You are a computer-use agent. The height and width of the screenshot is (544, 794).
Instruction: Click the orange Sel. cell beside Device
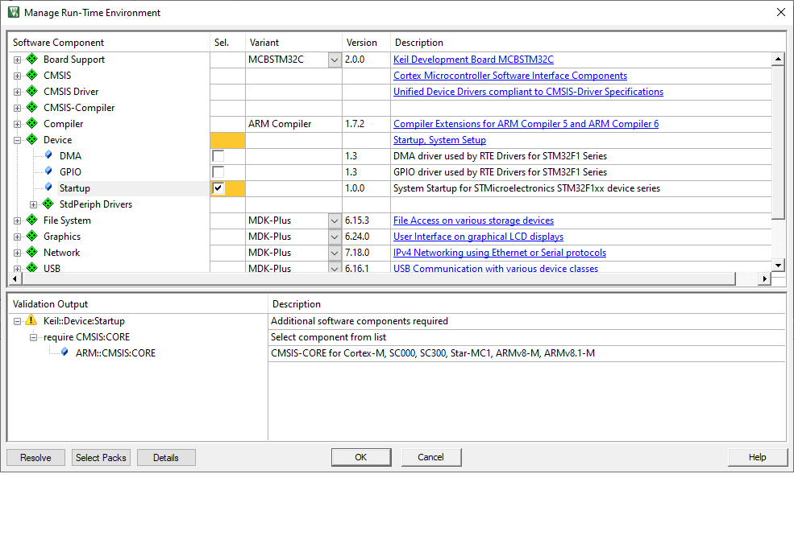click(227, 139)
